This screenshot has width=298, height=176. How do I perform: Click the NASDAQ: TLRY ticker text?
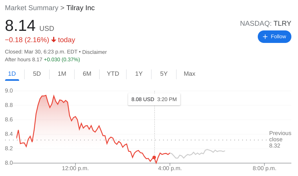(x=265, y=23)
